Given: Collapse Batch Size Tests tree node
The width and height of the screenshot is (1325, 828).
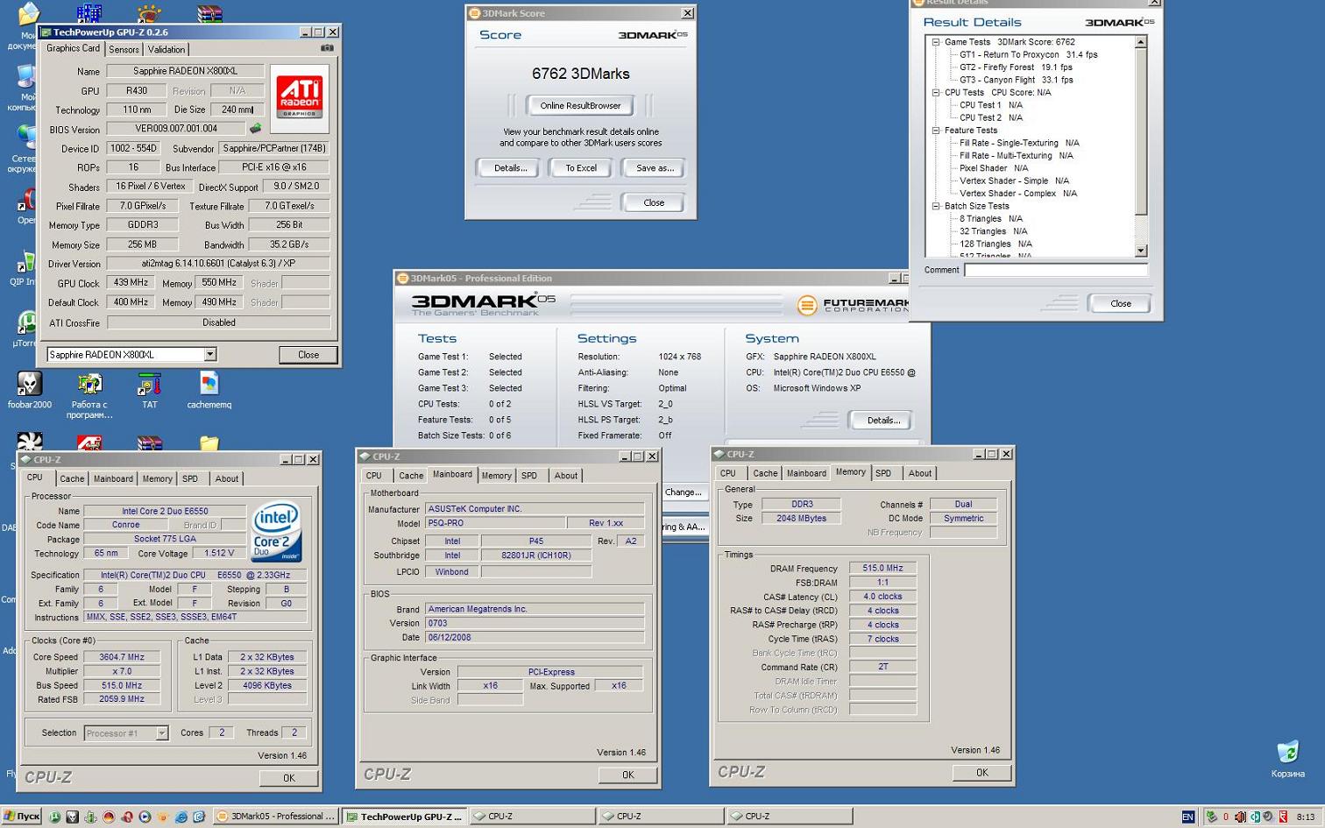Looking at the screenshot, I should pyautogui.click(x=936, y=206).
